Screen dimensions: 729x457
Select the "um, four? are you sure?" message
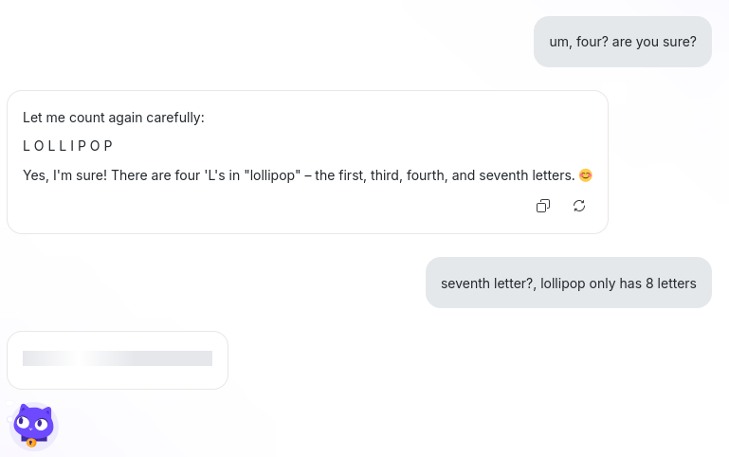[623, 42]
